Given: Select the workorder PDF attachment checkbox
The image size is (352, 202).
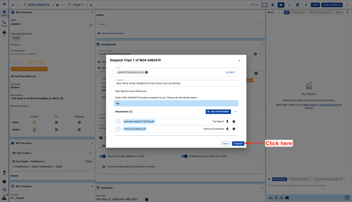Looking at the screenshot, I should pos(118,121).
